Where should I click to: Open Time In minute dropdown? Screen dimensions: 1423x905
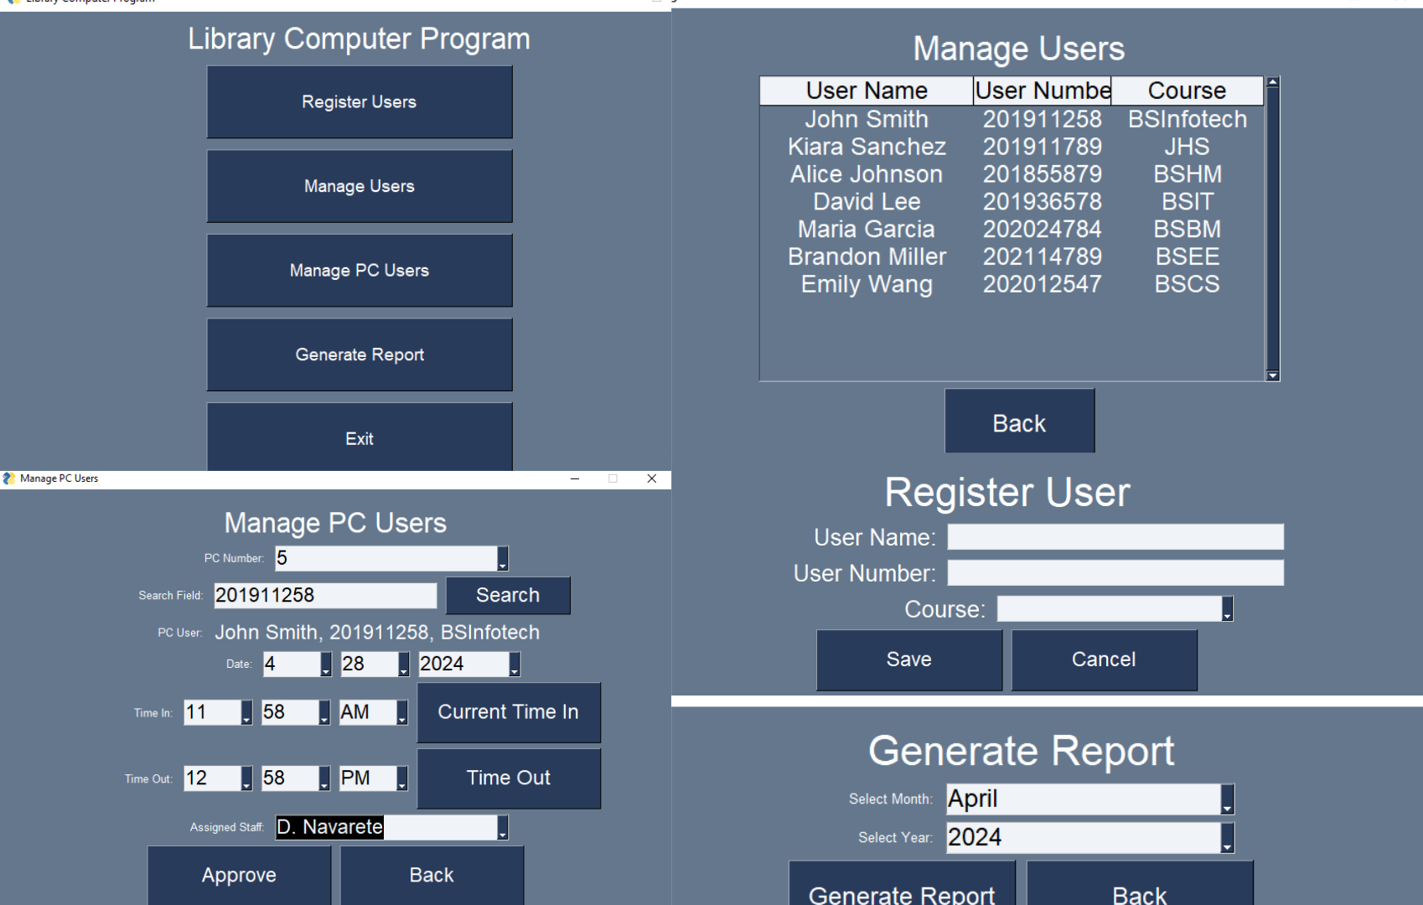click(324, 712)
